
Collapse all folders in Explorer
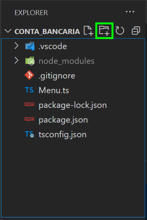[x=136, y=31]
